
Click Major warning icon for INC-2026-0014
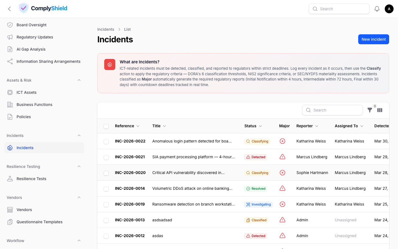[x=282, y=188]
